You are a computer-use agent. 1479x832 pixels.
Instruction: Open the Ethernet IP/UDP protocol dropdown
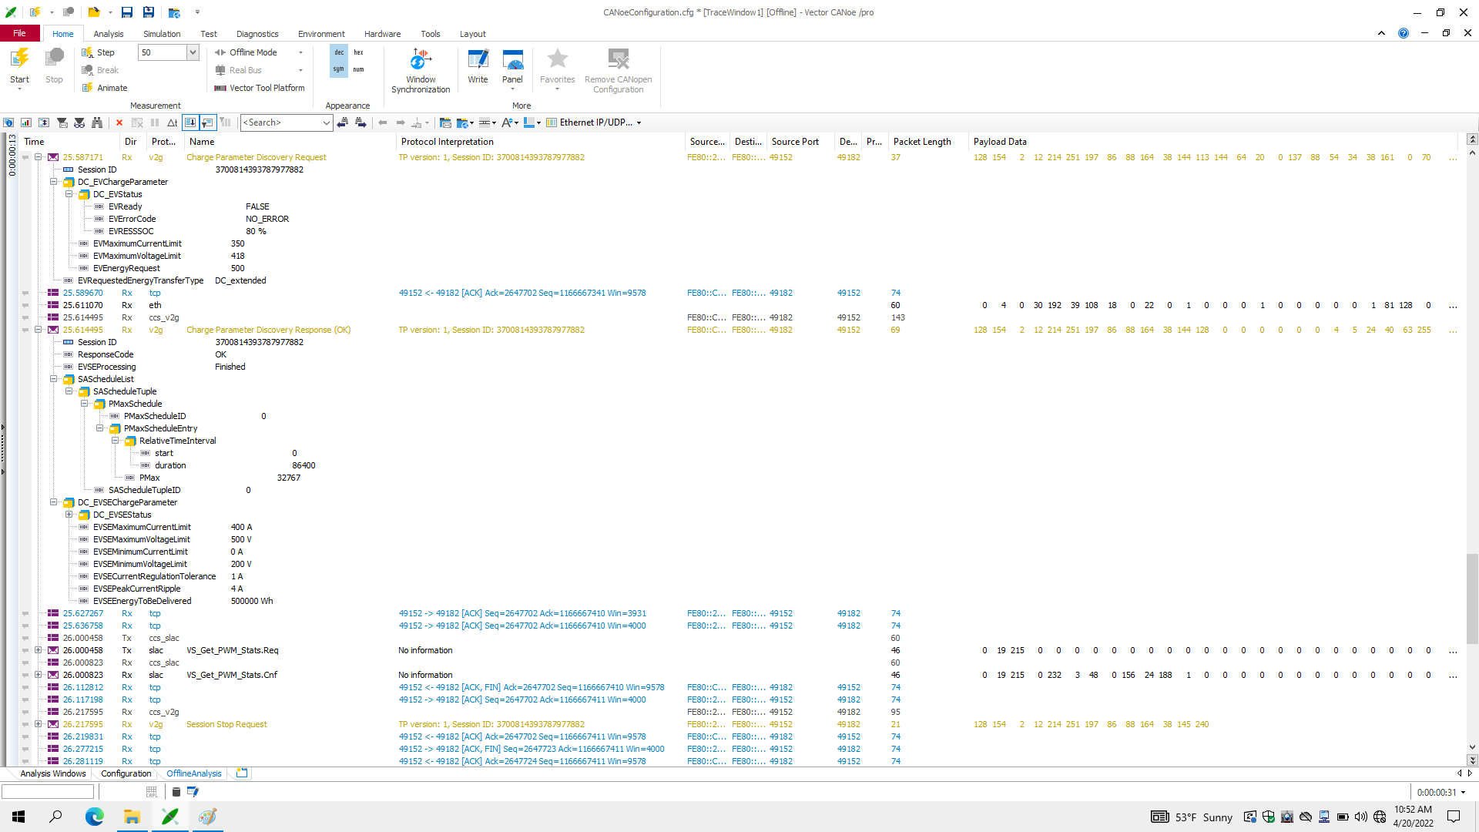point(639,122)
